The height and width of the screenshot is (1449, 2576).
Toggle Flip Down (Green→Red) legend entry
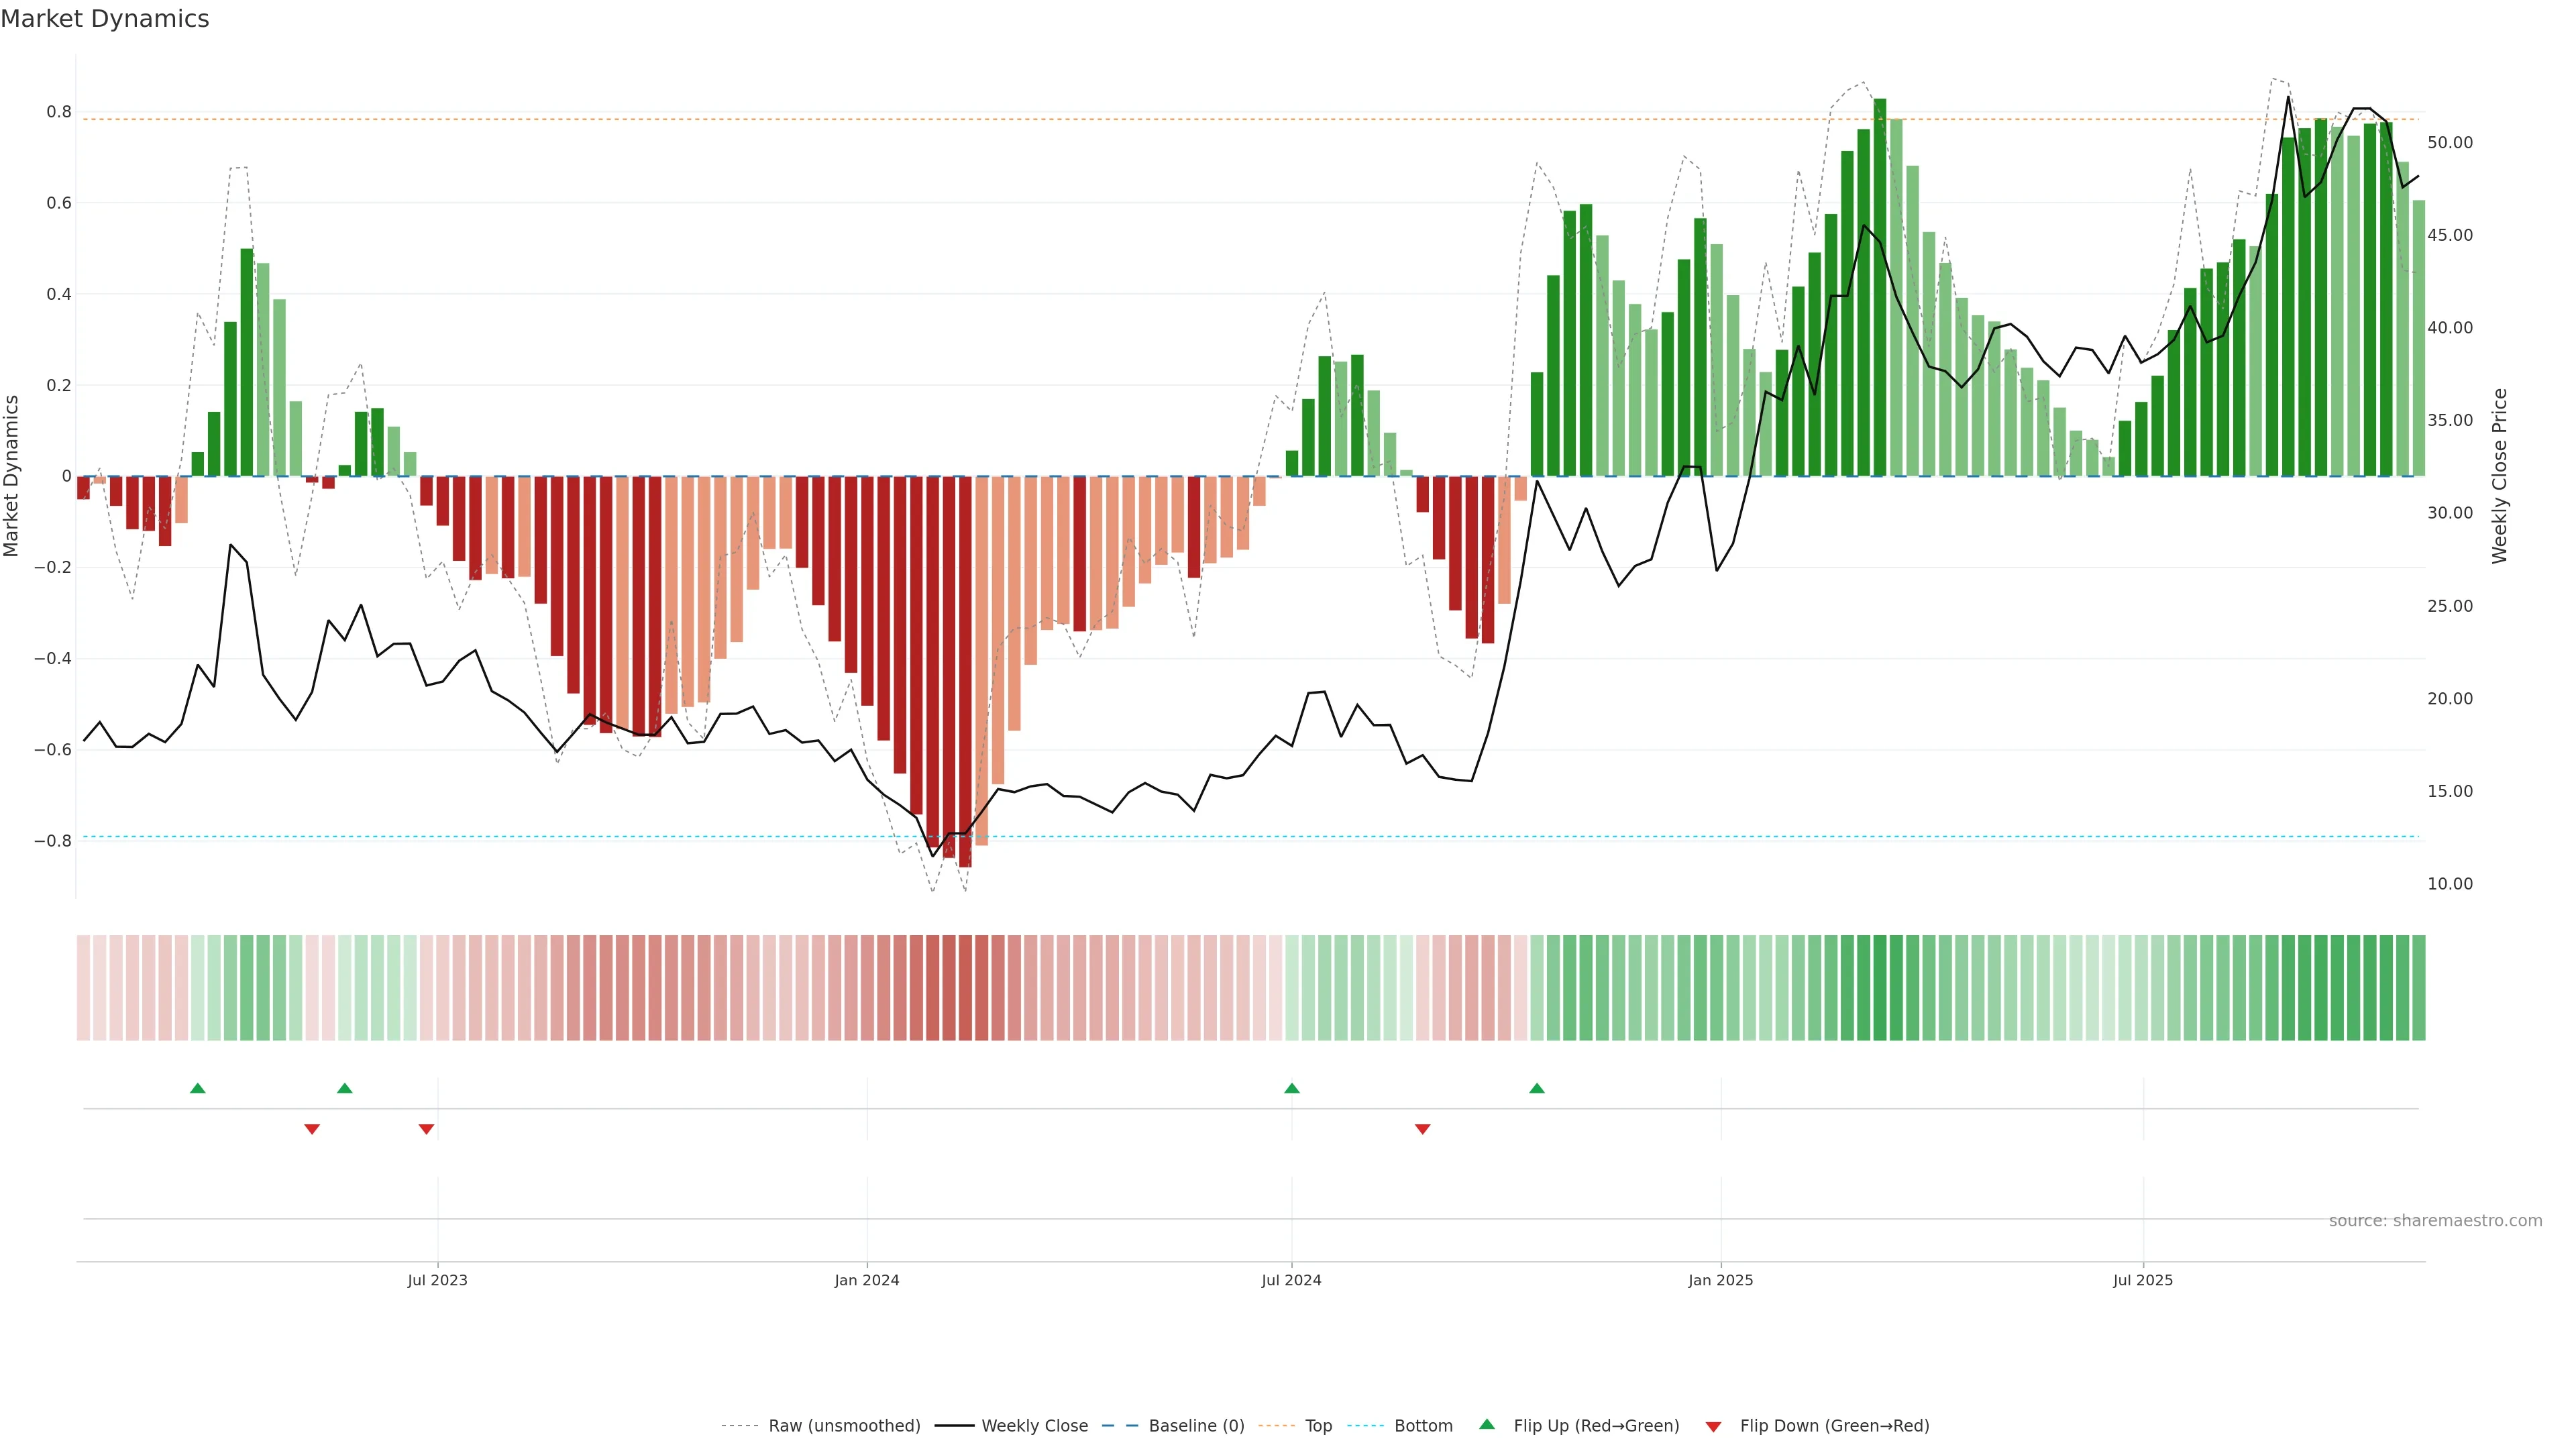tap(1834, 1426)
